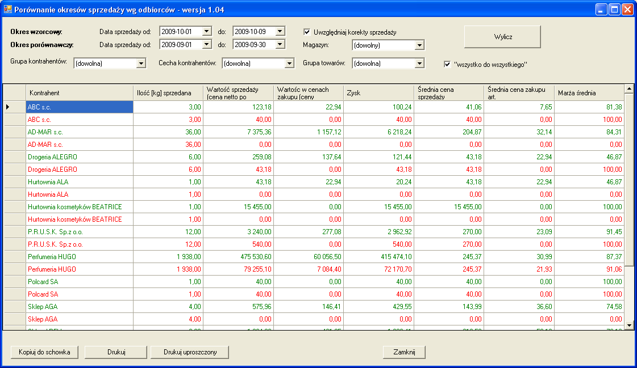The width and height of the screenshot is (637, 368).
Task: Click the Drukuj button
Action: point(116,352)
